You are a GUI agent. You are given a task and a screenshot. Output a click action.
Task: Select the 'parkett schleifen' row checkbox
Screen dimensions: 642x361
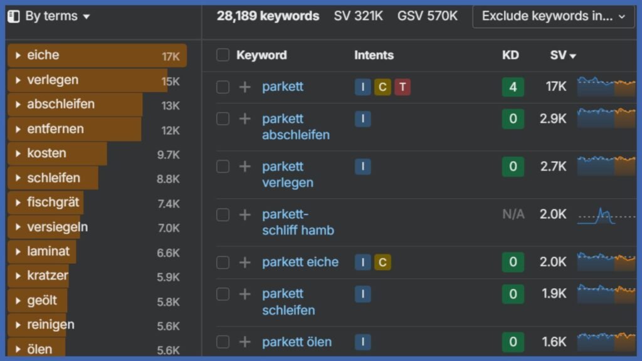click(x=223, y=294)
